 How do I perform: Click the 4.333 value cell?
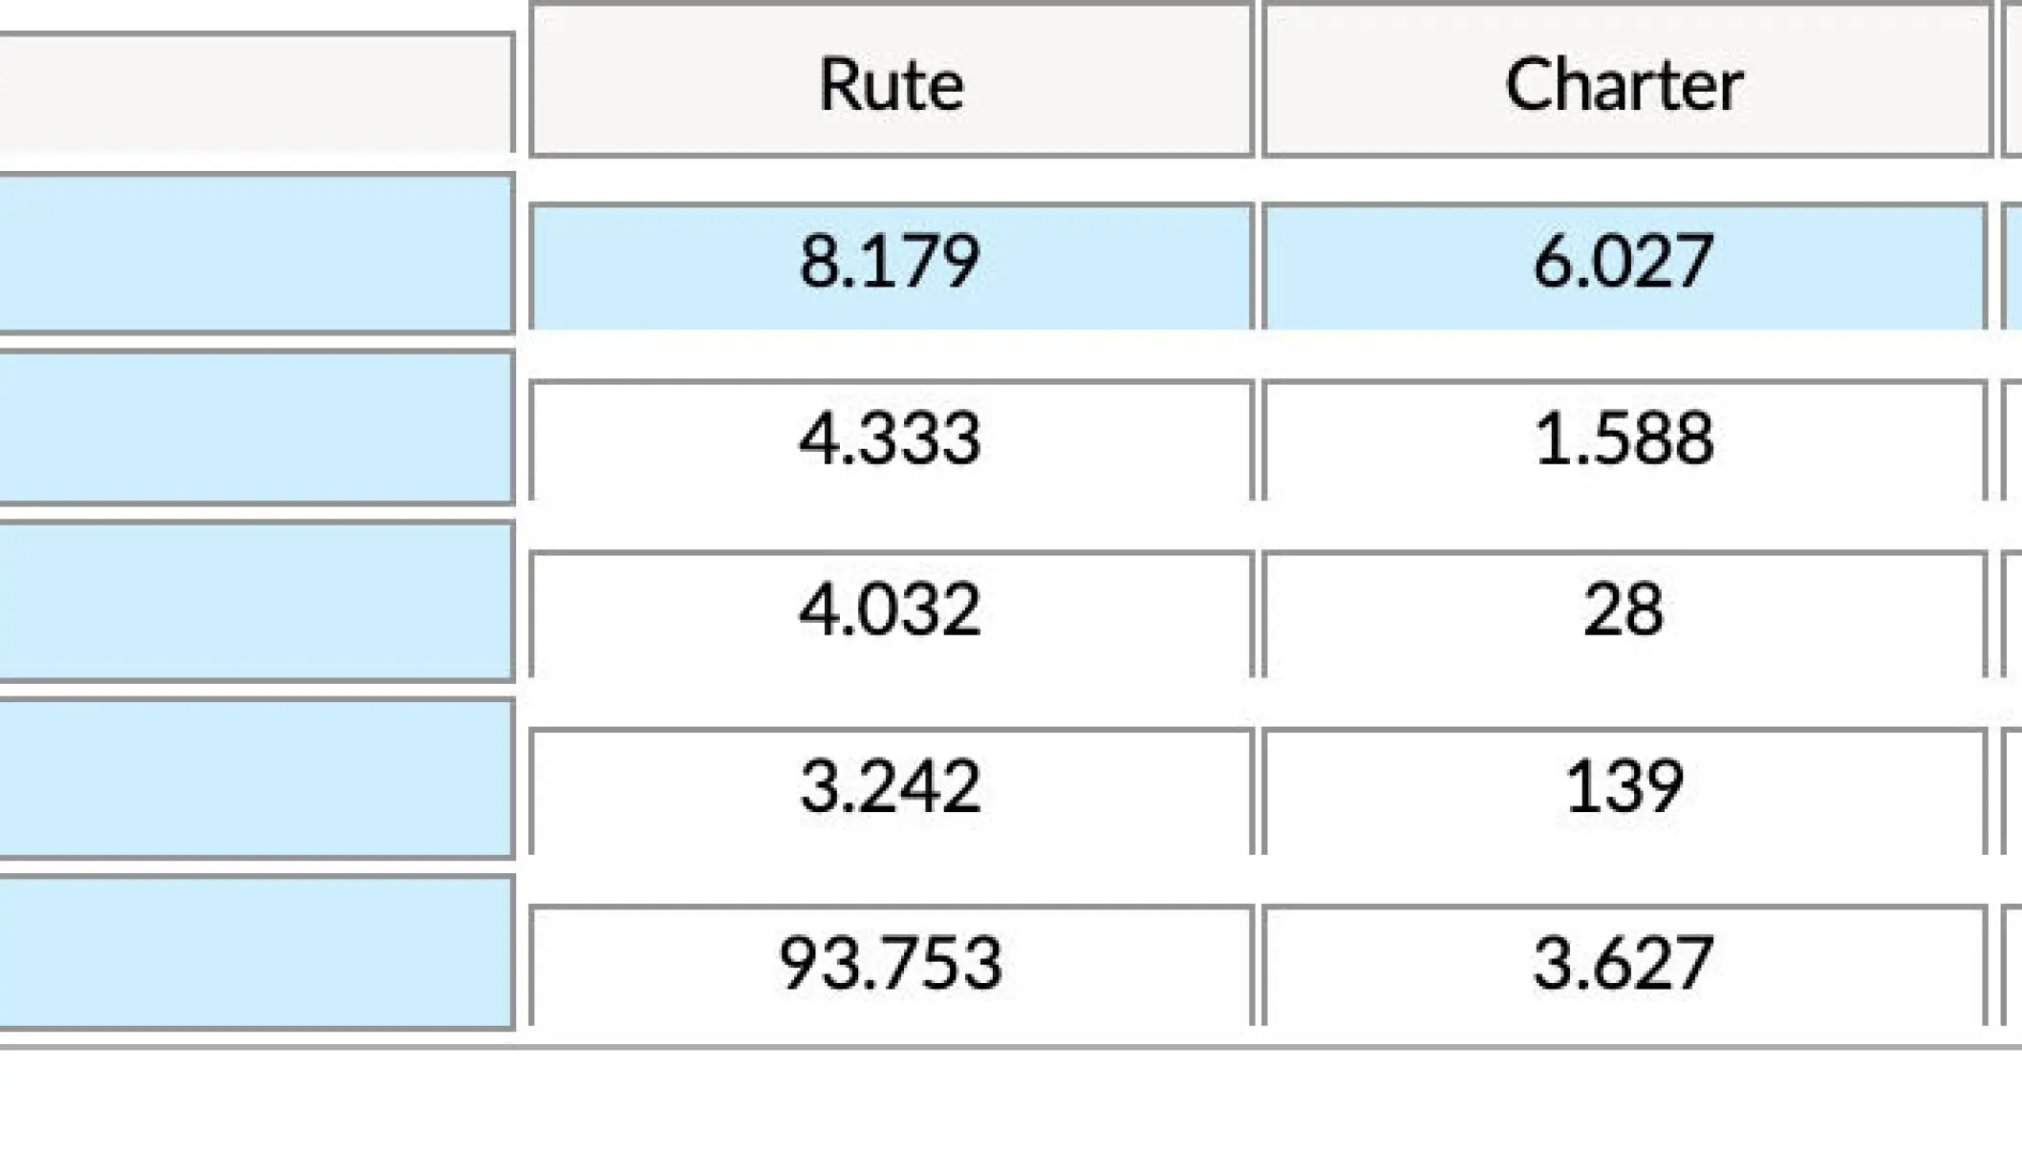[x=891, y=439]
